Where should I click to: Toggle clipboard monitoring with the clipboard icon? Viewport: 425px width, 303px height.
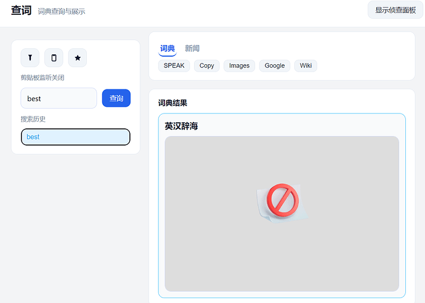54,57
